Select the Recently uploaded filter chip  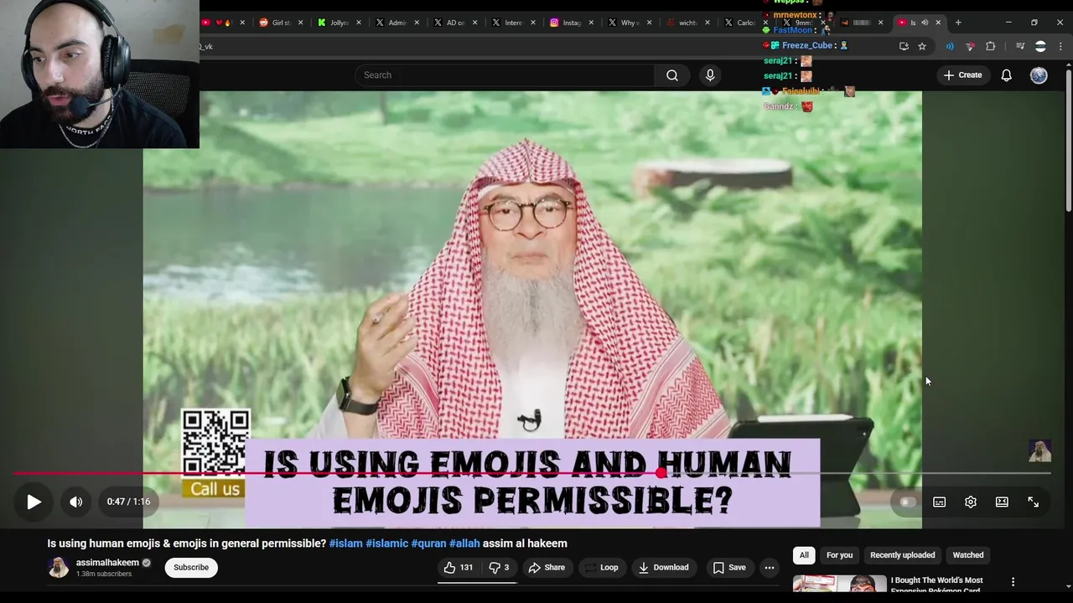pyautogui.click(x=902, y=555)
